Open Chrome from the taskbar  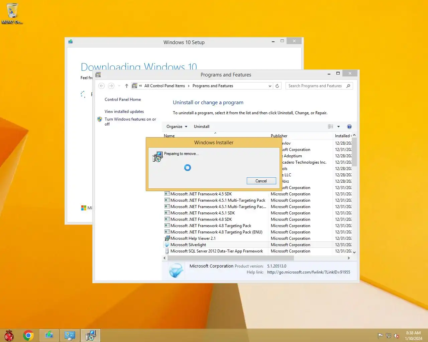(28, 335)
